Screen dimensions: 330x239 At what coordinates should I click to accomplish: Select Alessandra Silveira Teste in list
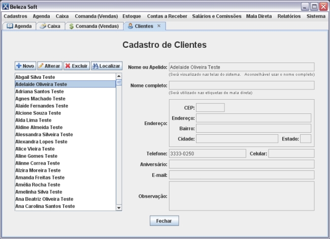click(x=65, y=134)
